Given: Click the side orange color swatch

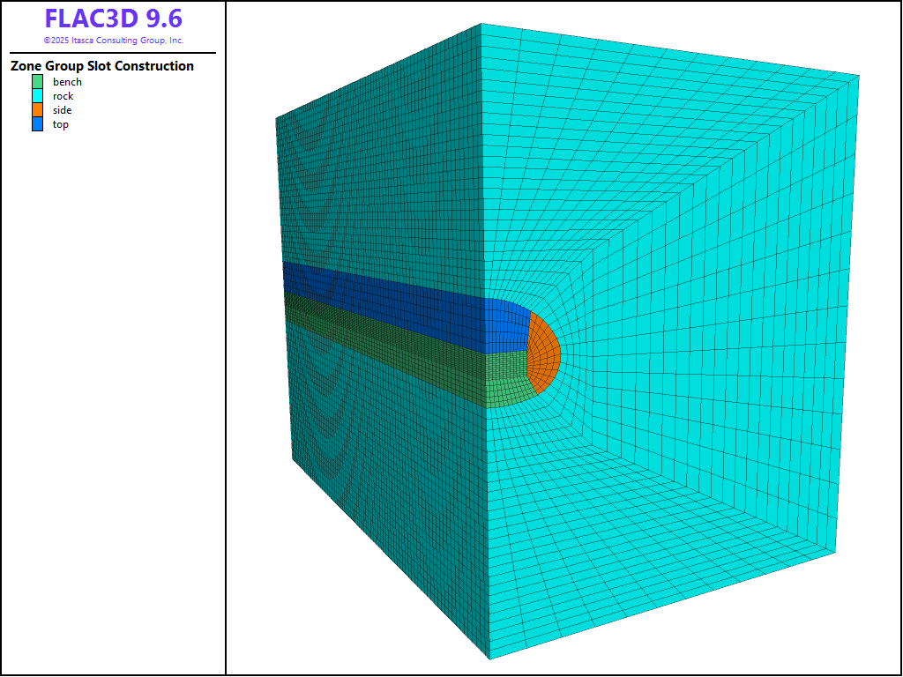Looking at the screenshot, I should pos(37,110).
